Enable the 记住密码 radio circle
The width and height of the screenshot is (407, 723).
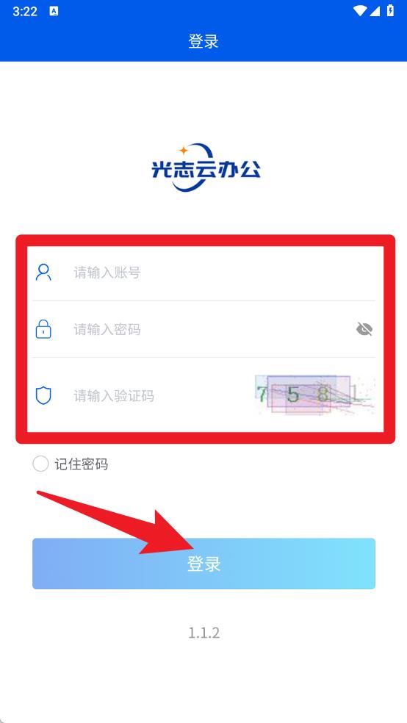[x=40, y=464]
